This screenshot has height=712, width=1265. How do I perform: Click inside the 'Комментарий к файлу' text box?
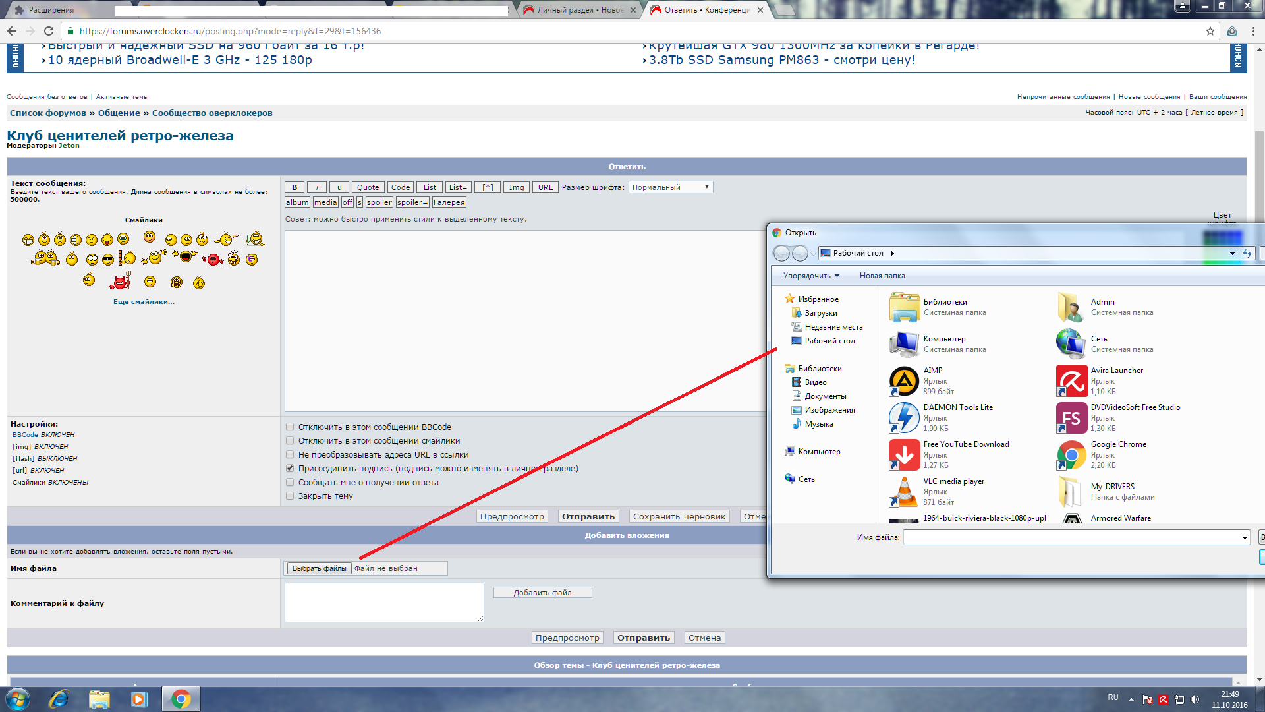(384, 602)
